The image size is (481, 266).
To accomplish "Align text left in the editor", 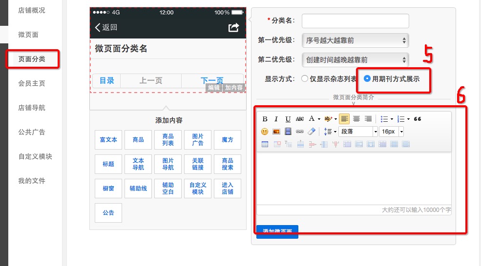I will coord(344,119).
